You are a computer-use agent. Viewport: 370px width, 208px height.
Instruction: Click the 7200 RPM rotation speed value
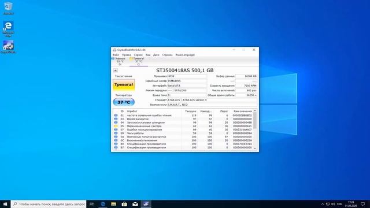click(x=246, y=86)
